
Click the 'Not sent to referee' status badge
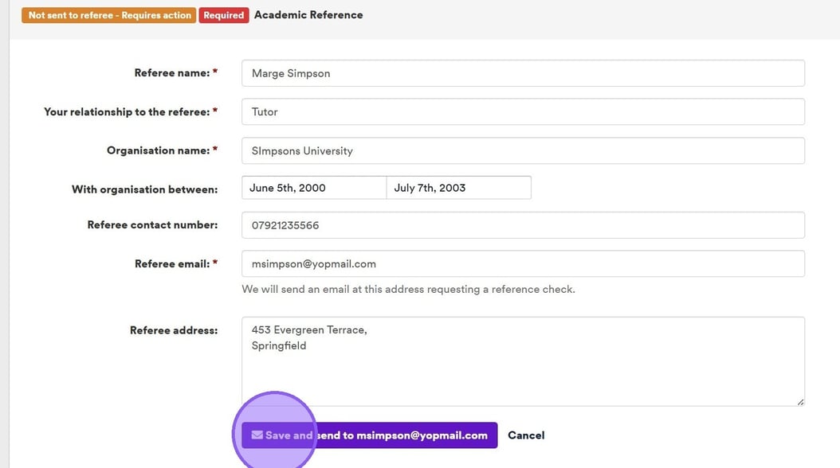pos(109,15)
